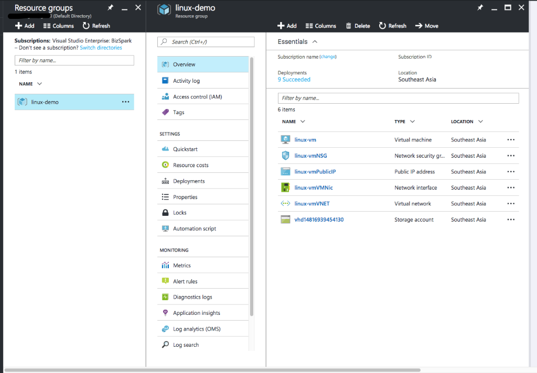Open more options for linux-demo resource group
Image resolution: width=537 pixels, height=373 pixels.
tap(126, 102)
